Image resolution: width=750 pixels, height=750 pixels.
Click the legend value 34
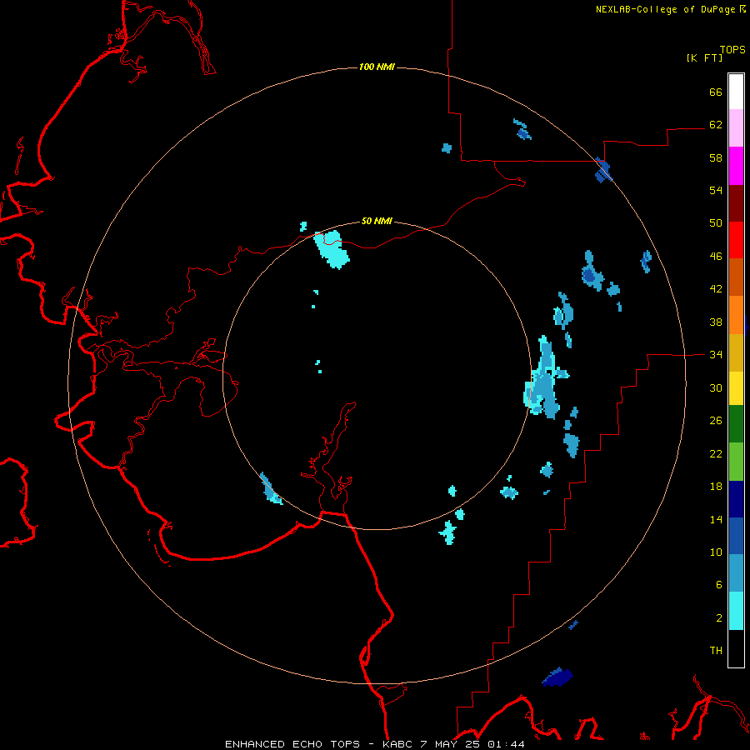coord(716,354)
